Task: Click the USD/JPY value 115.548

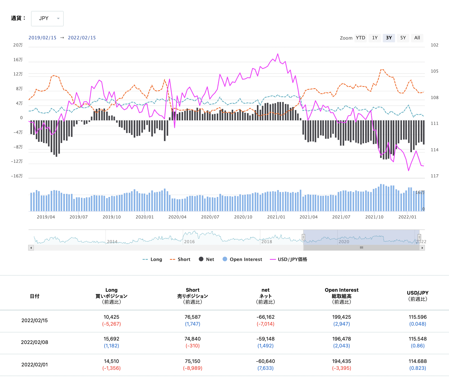Action: coord(418,339)
